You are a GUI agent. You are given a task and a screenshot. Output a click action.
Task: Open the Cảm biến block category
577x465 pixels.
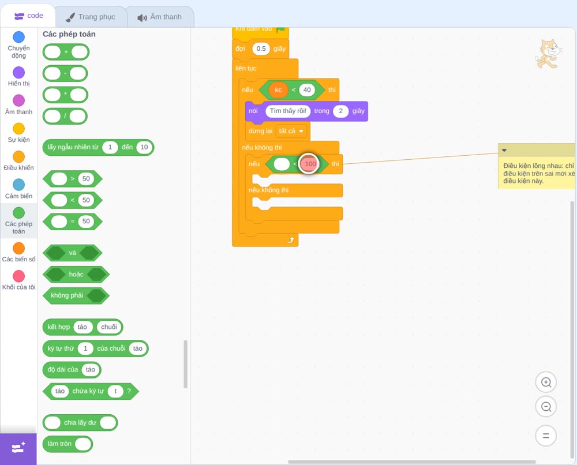(18, 189)
